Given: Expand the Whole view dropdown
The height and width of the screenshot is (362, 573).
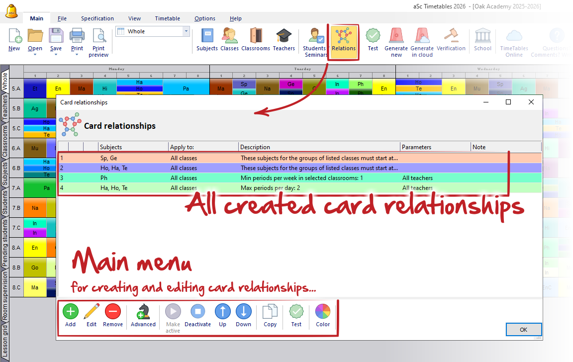Looking at the screenshot, I should point(187,31).
